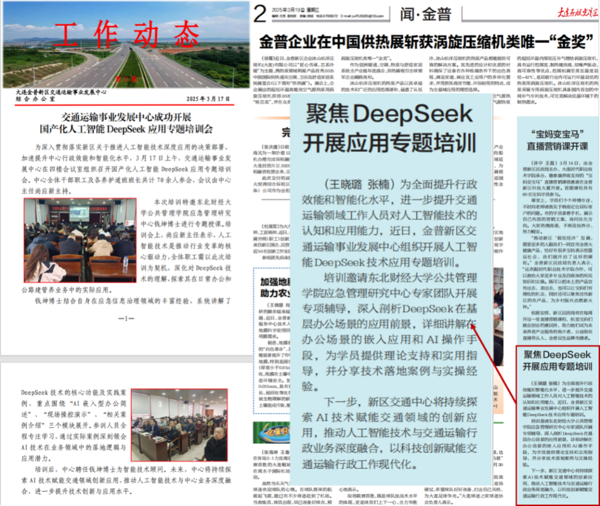Click the newspaper date 2025年3月19日
The image size is (600, 506).
point(296,11)
